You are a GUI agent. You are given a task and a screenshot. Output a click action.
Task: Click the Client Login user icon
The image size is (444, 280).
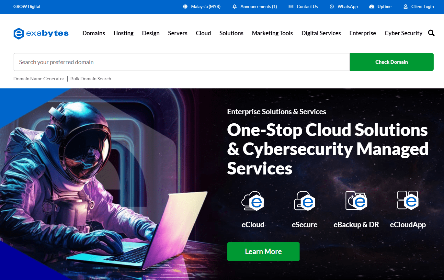click(405, 6)
